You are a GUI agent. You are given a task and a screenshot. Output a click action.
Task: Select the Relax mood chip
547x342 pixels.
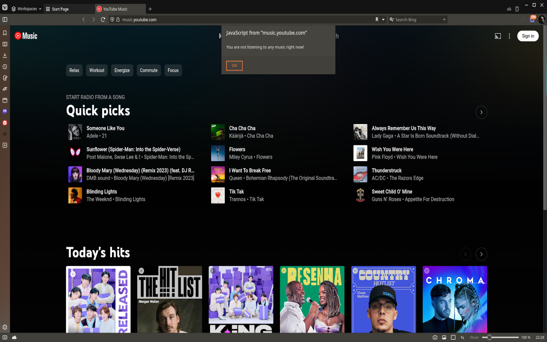pyautogui.click(x=74, y=71)
